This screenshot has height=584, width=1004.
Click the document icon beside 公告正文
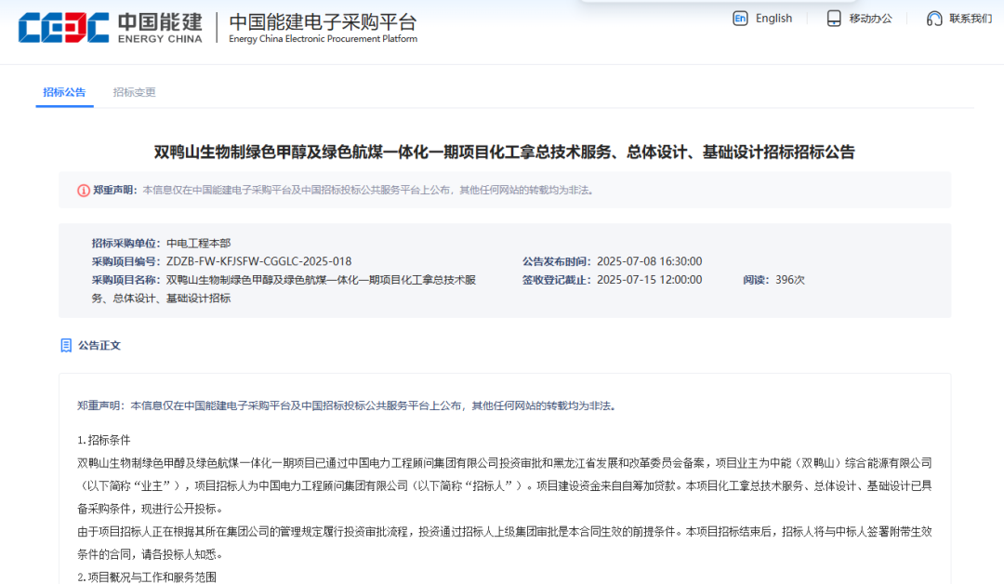pyautogui.click(x=66, y=346)
